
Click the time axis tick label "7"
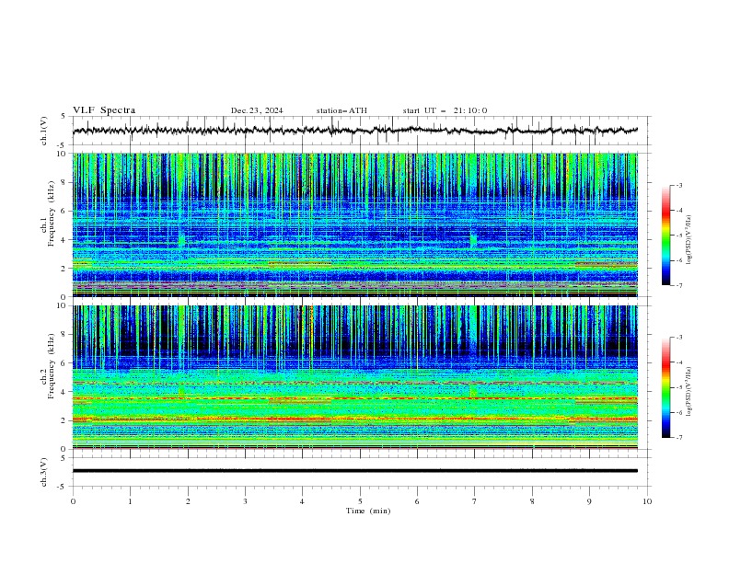pyautogui.click(x=475, y=501)
